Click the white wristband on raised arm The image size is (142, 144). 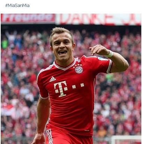[110, 54]
